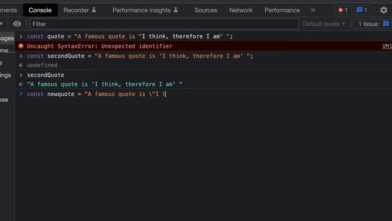The width and height of the screenshot is (392, 221).
Task: Open the Network tab
Action: coord(241,10)
